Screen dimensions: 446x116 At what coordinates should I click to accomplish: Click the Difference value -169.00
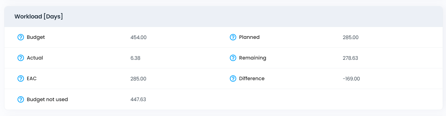[x=351, y=79]
